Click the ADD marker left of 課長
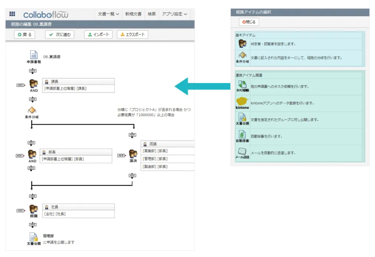375x257 pixels. (x=20, y=85)
